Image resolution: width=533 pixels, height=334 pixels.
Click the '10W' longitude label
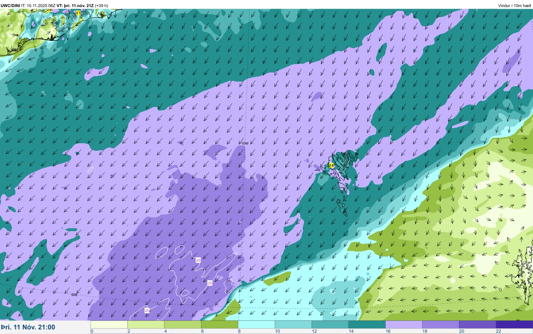point(245,143)
